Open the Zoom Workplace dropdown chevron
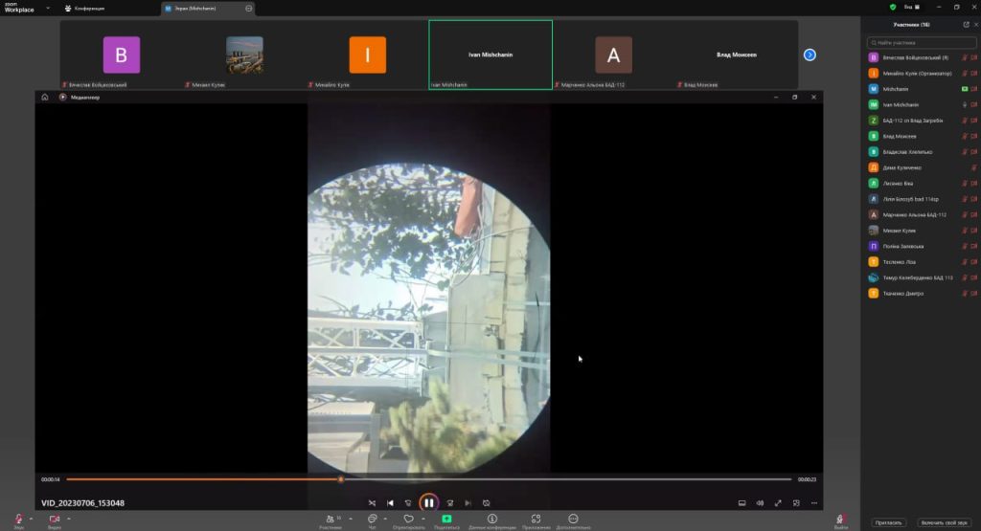The height and width of the screenshot is (531, 981). point(48,8)
